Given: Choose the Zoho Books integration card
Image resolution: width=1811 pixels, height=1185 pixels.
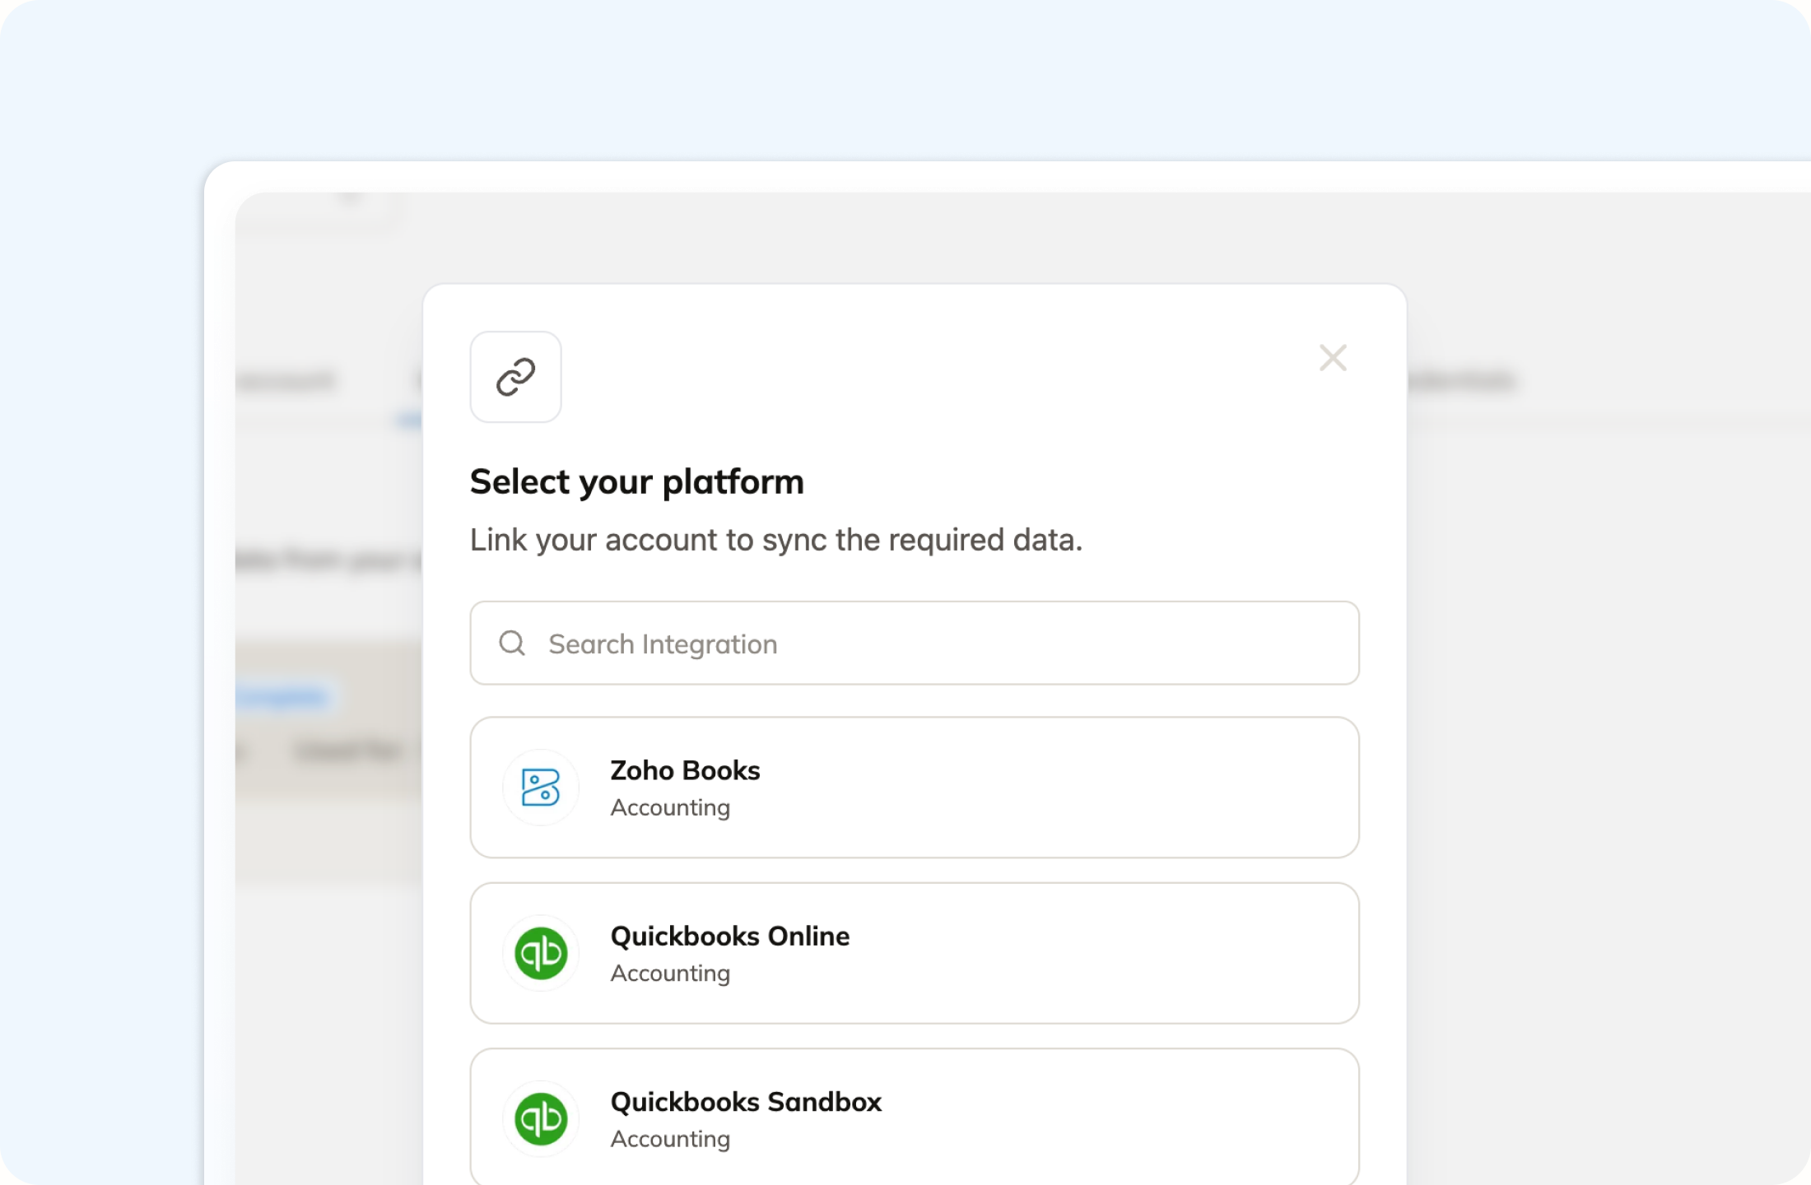Looking at the screenshot, I should [x=915, y=788].
